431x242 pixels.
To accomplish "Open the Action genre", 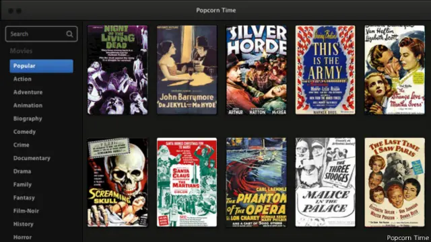I will click(22, 79).
